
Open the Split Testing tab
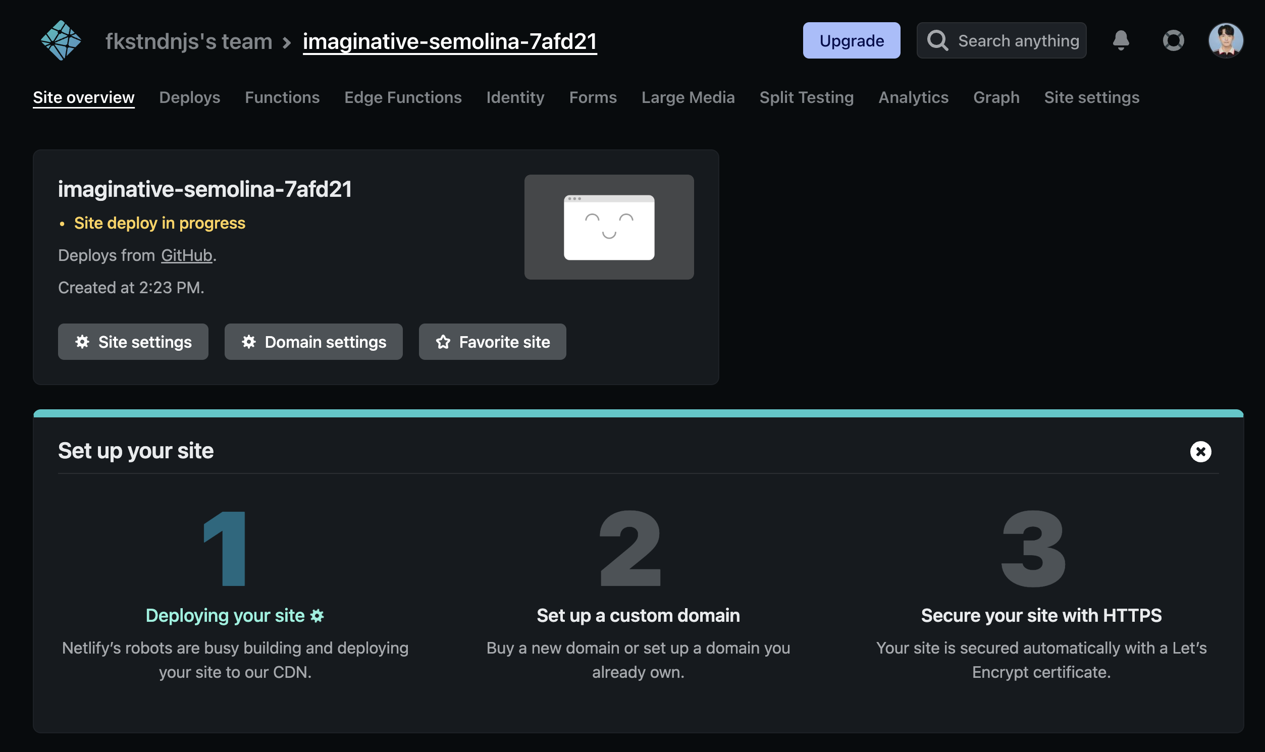(806, 97)
